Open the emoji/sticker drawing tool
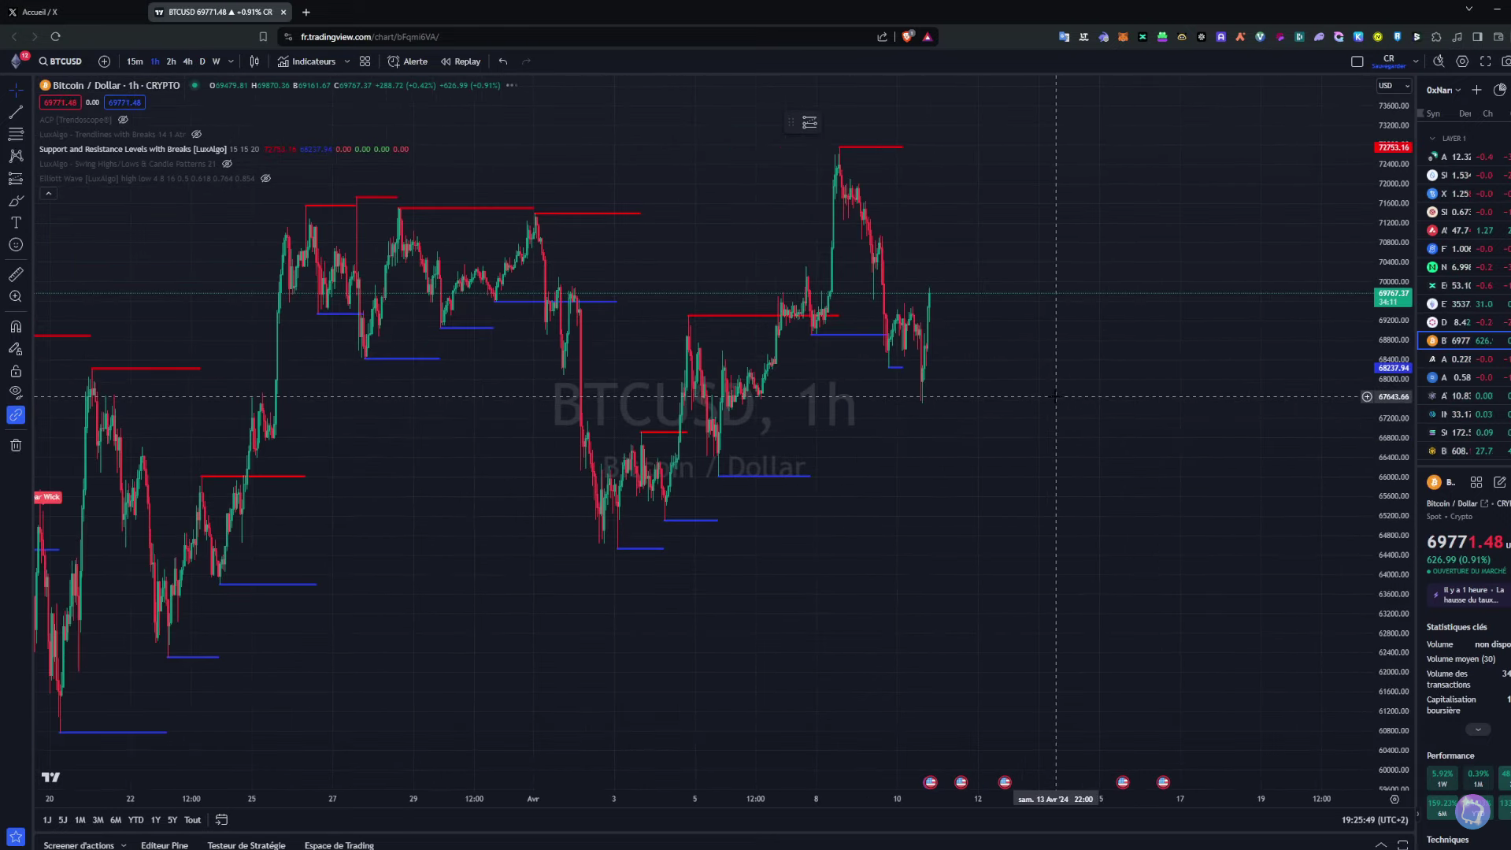 pos(16,244)
